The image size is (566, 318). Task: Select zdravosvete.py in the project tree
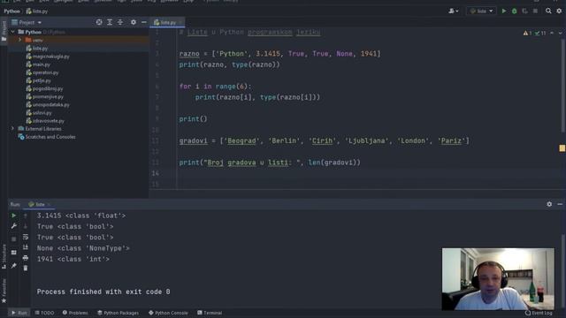tap(45, 121)
